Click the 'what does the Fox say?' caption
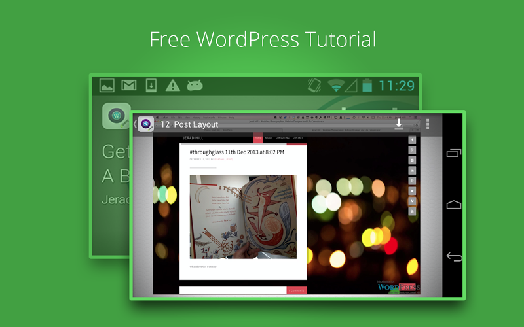Image resolution: width=524 pixels, height=327 pixels. [x=204, y=267]
